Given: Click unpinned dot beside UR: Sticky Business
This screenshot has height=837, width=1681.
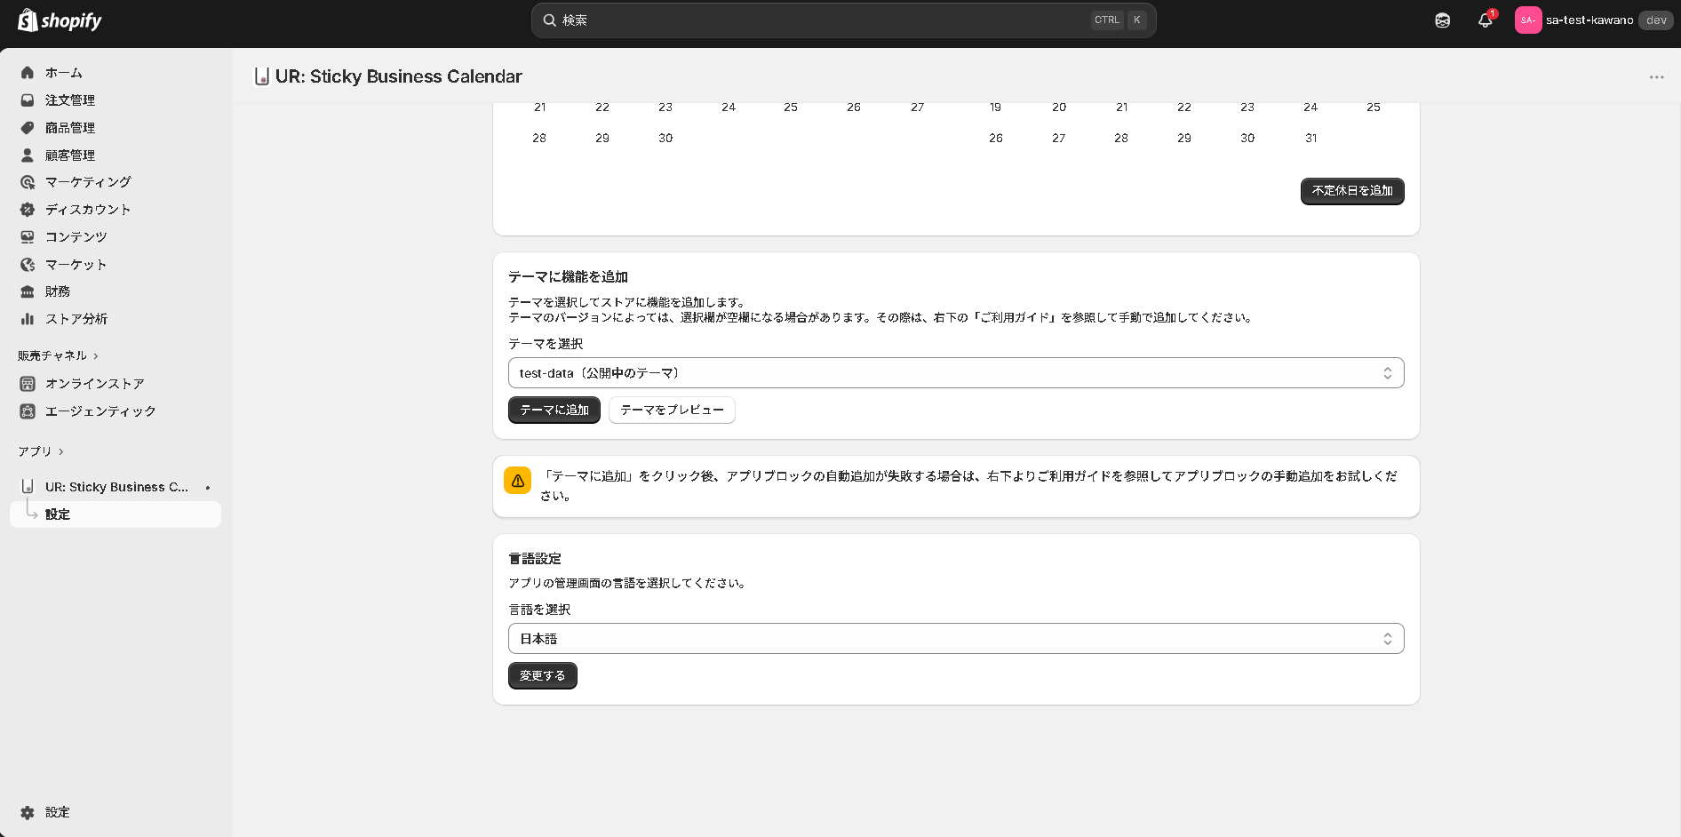Looking at the screenshot, I should click(208, 488).
